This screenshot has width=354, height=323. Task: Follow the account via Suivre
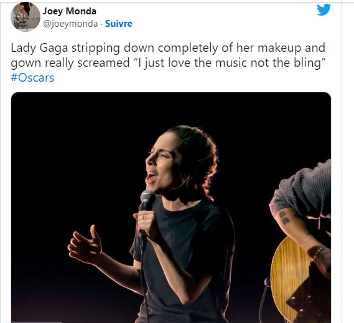[x=119, y=24]
